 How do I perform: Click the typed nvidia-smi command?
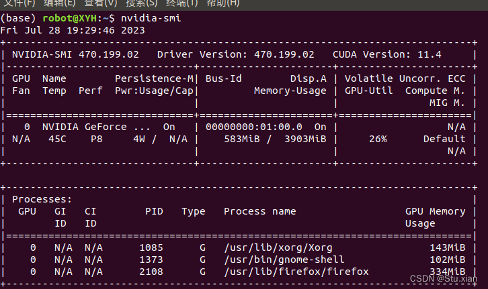pos(151,18)
